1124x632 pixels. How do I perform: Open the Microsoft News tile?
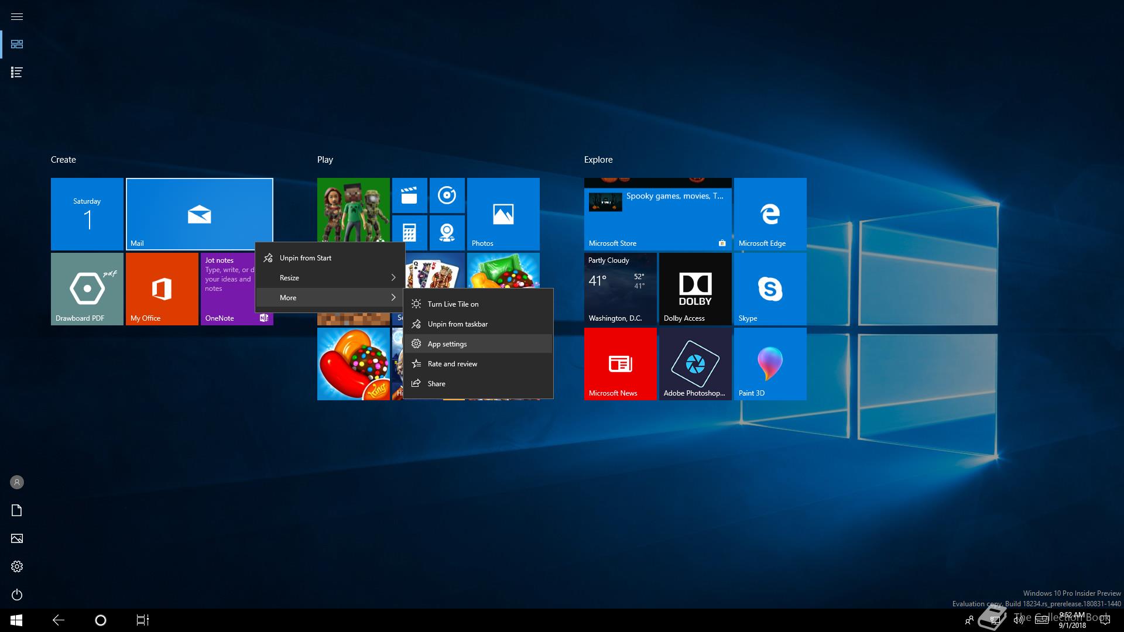click(x=620, y=363)
